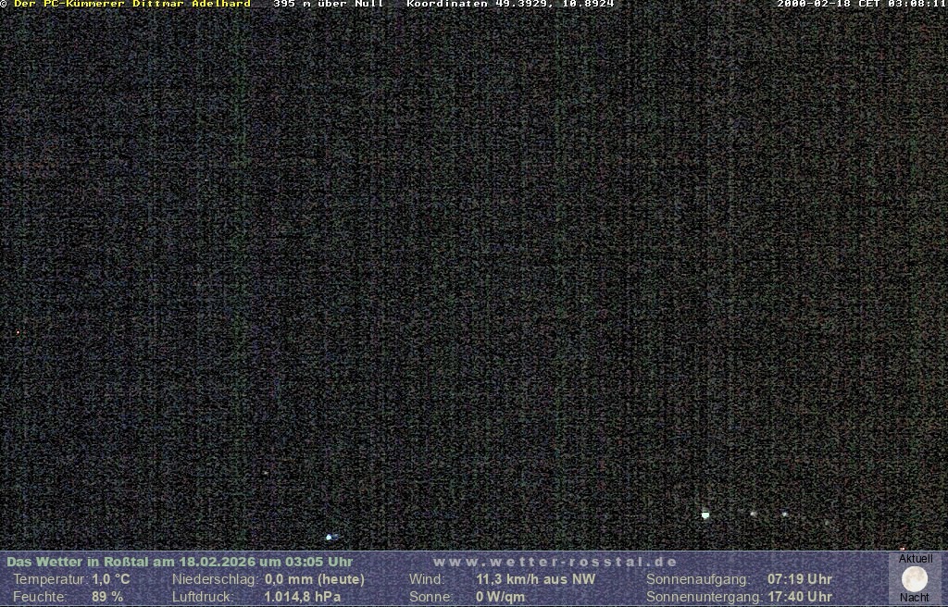Select the temperature value 1,0 °C
Image resolution: width=948 pixels, height=607 pixels.
tap(111, 579)
